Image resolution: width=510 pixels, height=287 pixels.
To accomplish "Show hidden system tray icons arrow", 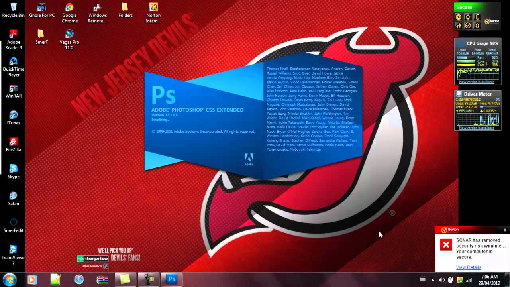I will [433, 280].
